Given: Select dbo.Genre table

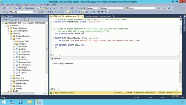Looking at the screenshot, I should [x=22, y=57].
